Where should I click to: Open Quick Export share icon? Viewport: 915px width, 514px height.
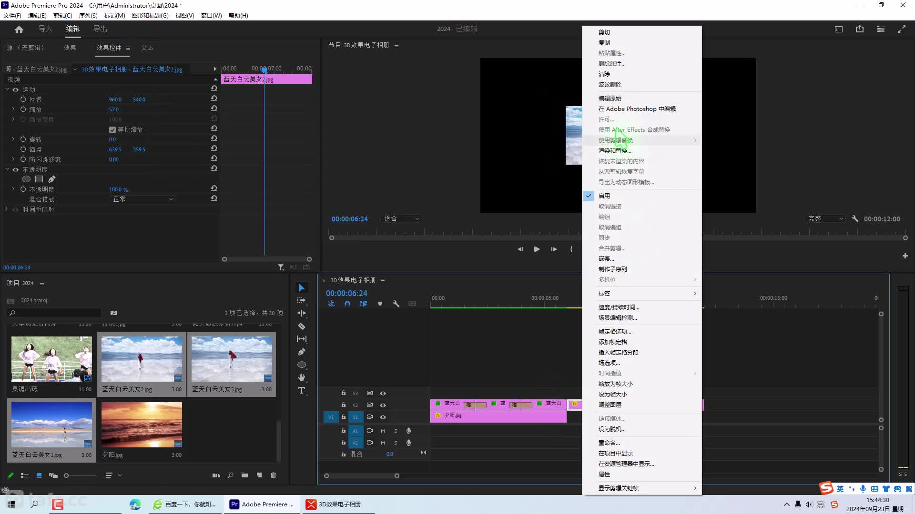(x=860, y=29)
